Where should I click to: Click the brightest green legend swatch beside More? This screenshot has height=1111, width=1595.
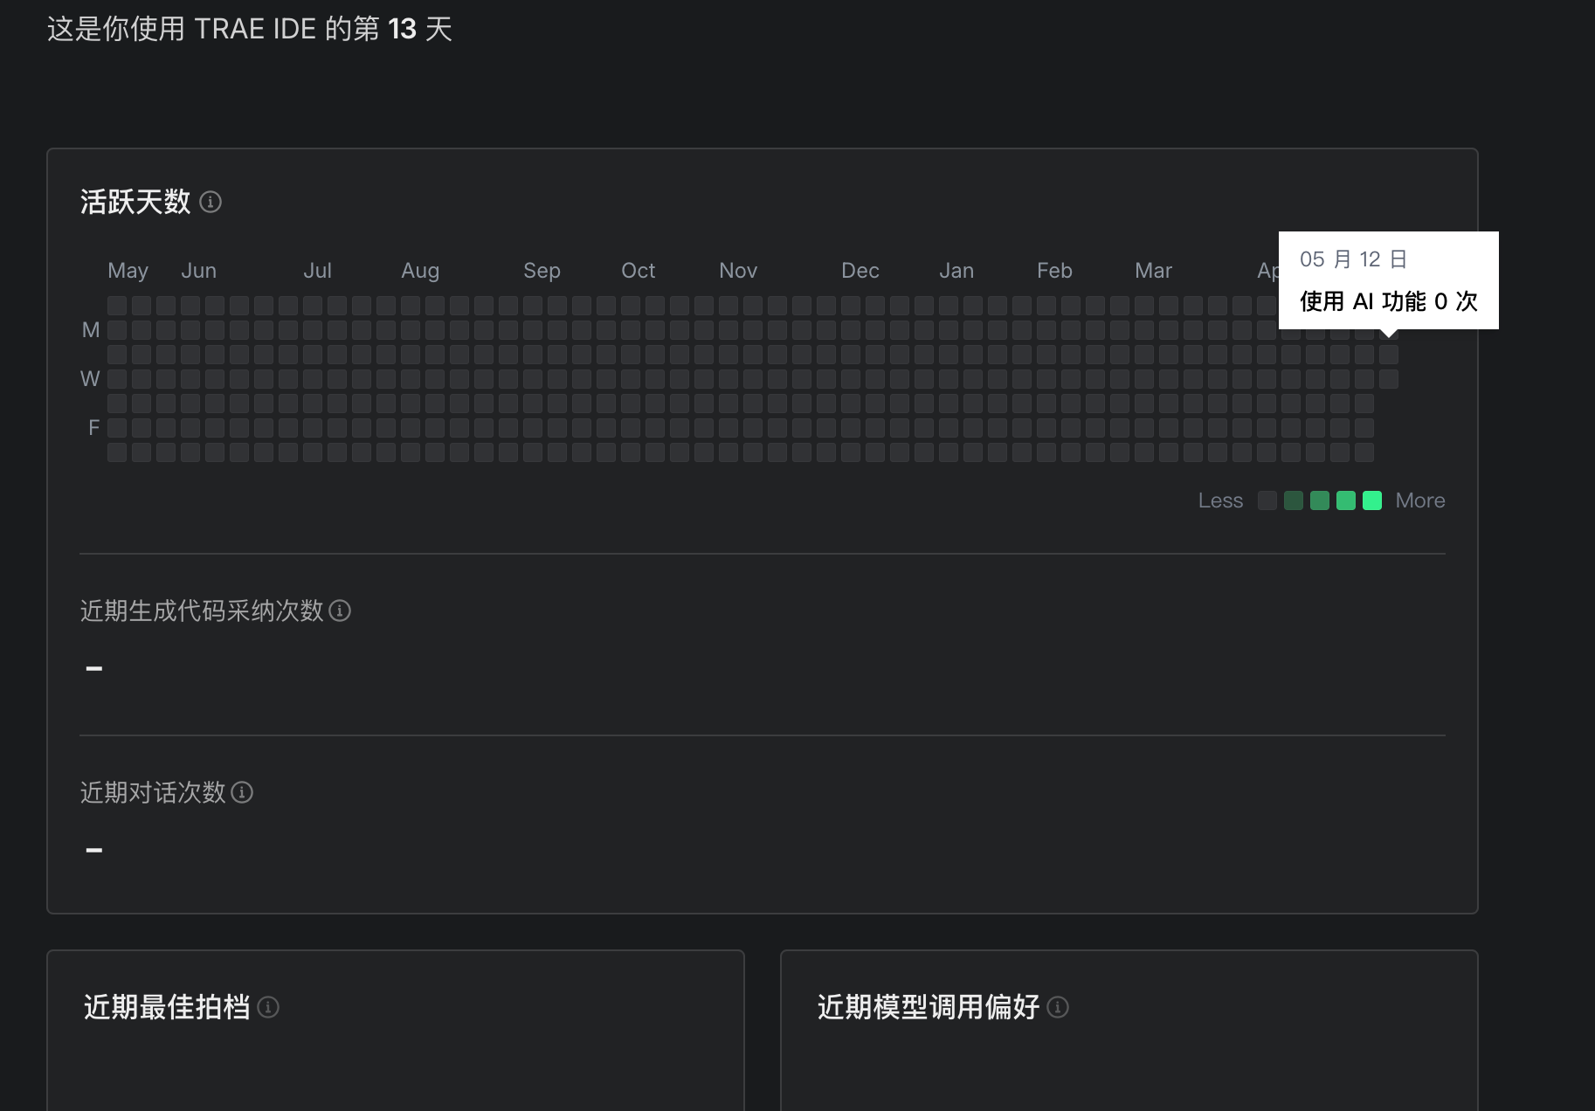1372,500
